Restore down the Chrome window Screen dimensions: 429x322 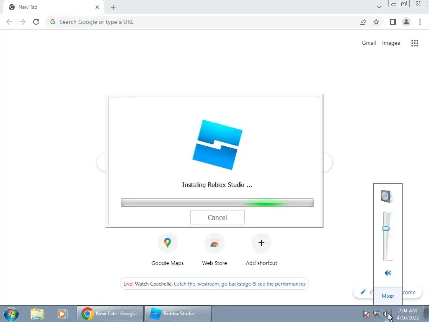pyautogui.click(x=404, y=4)
